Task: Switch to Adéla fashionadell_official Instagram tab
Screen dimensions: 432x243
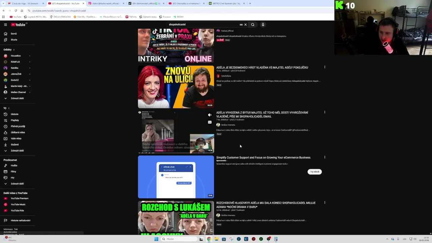Action: coord(106,3)
